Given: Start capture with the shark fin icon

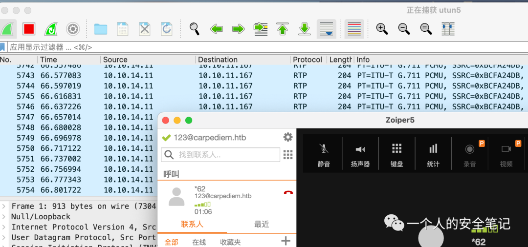Looking at the screenshot, I should (6, 29).
